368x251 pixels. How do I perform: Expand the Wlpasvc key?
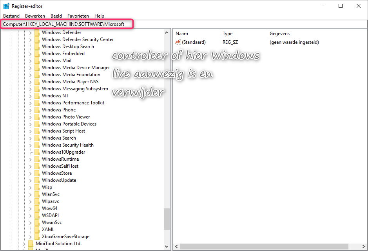coord(30,202)
